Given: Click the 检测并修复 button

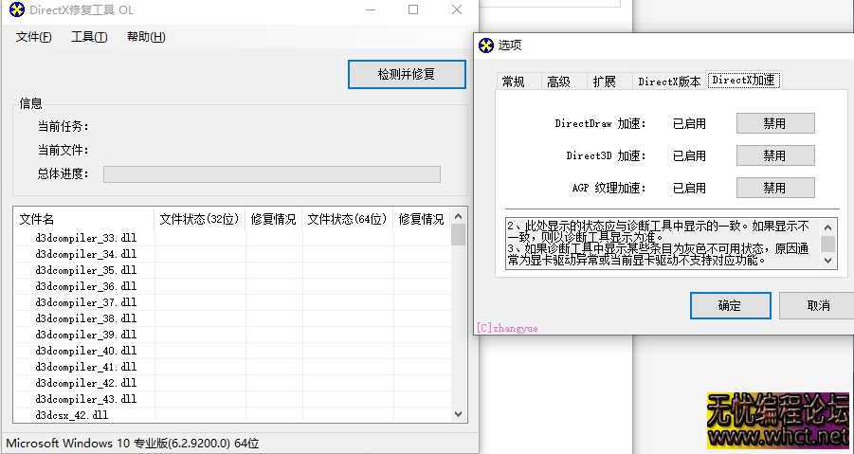Looking at the screenshot, I should click(x=407, y=74).
